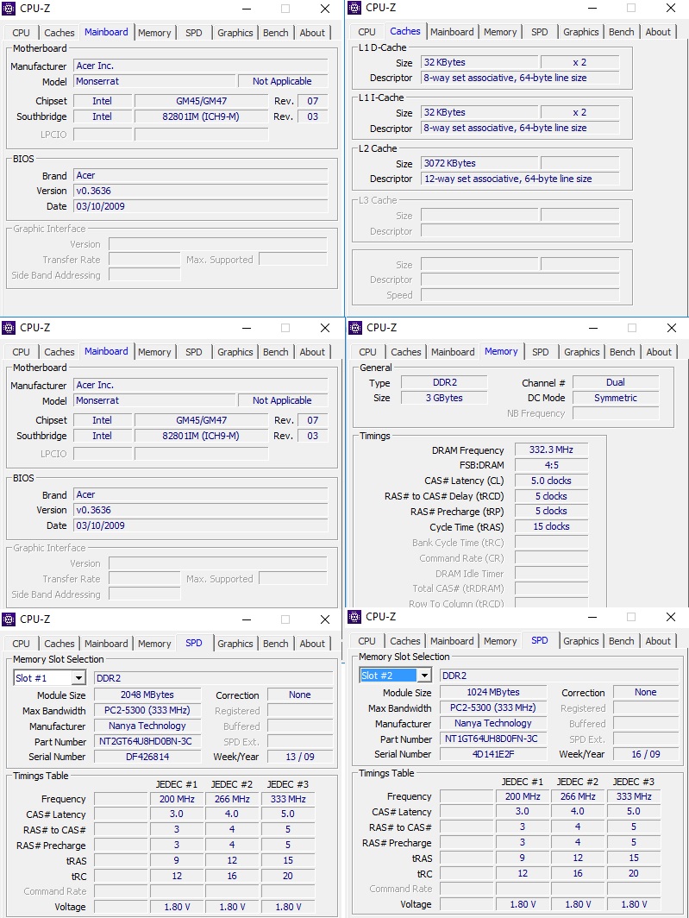689x918 pixels.
Task: Open About tab in the Slot #1 SPD window
Action: click(312, 644)
